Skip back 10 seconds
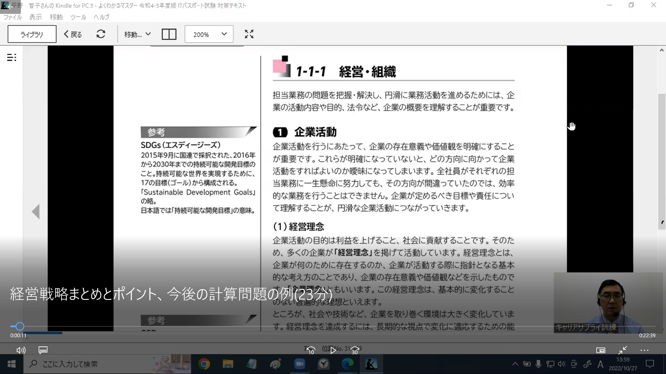The height and width of the screenshot is (374, 666). [x=311, y=350]
